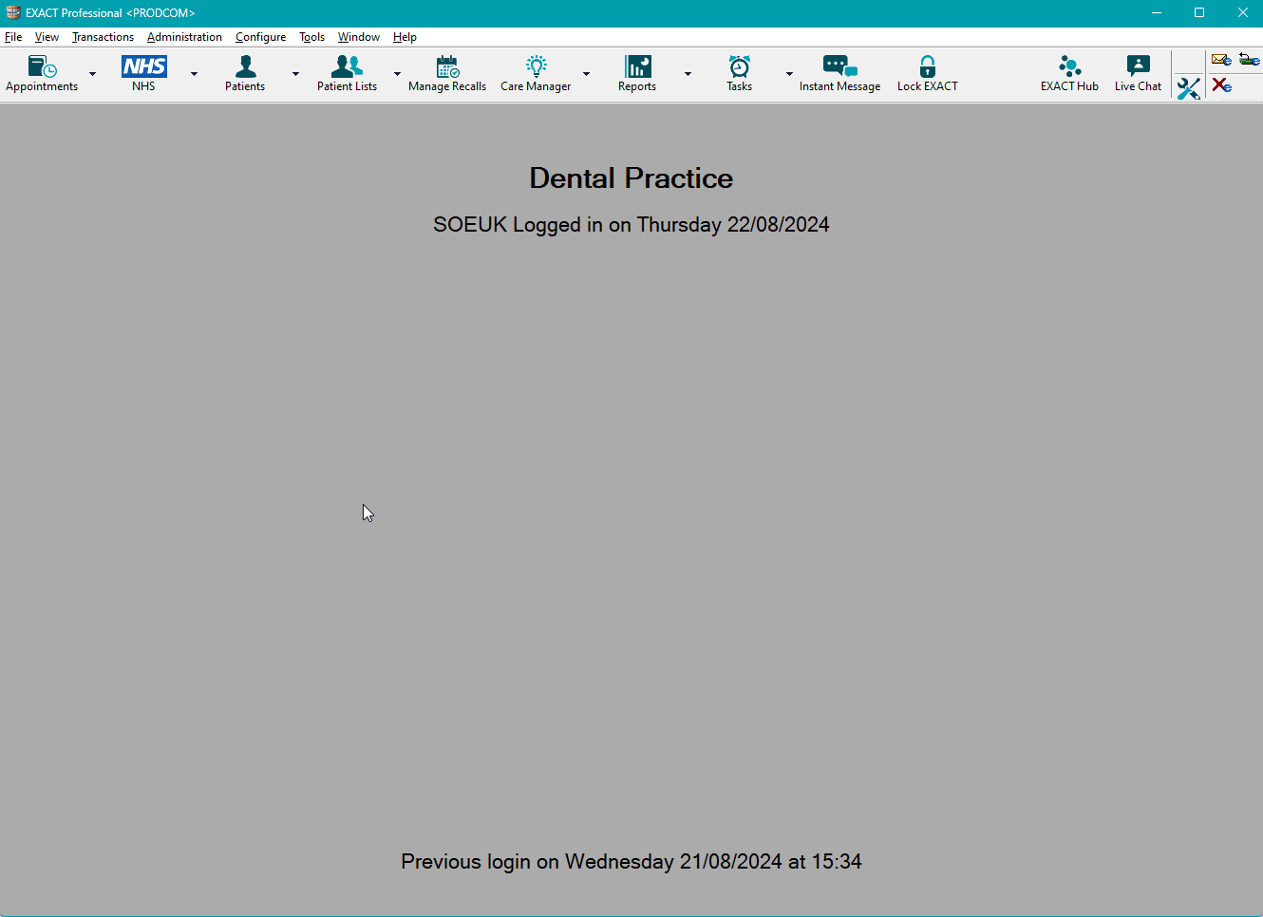Expand the Patients dropdown arrow

[x=295, y=73]
